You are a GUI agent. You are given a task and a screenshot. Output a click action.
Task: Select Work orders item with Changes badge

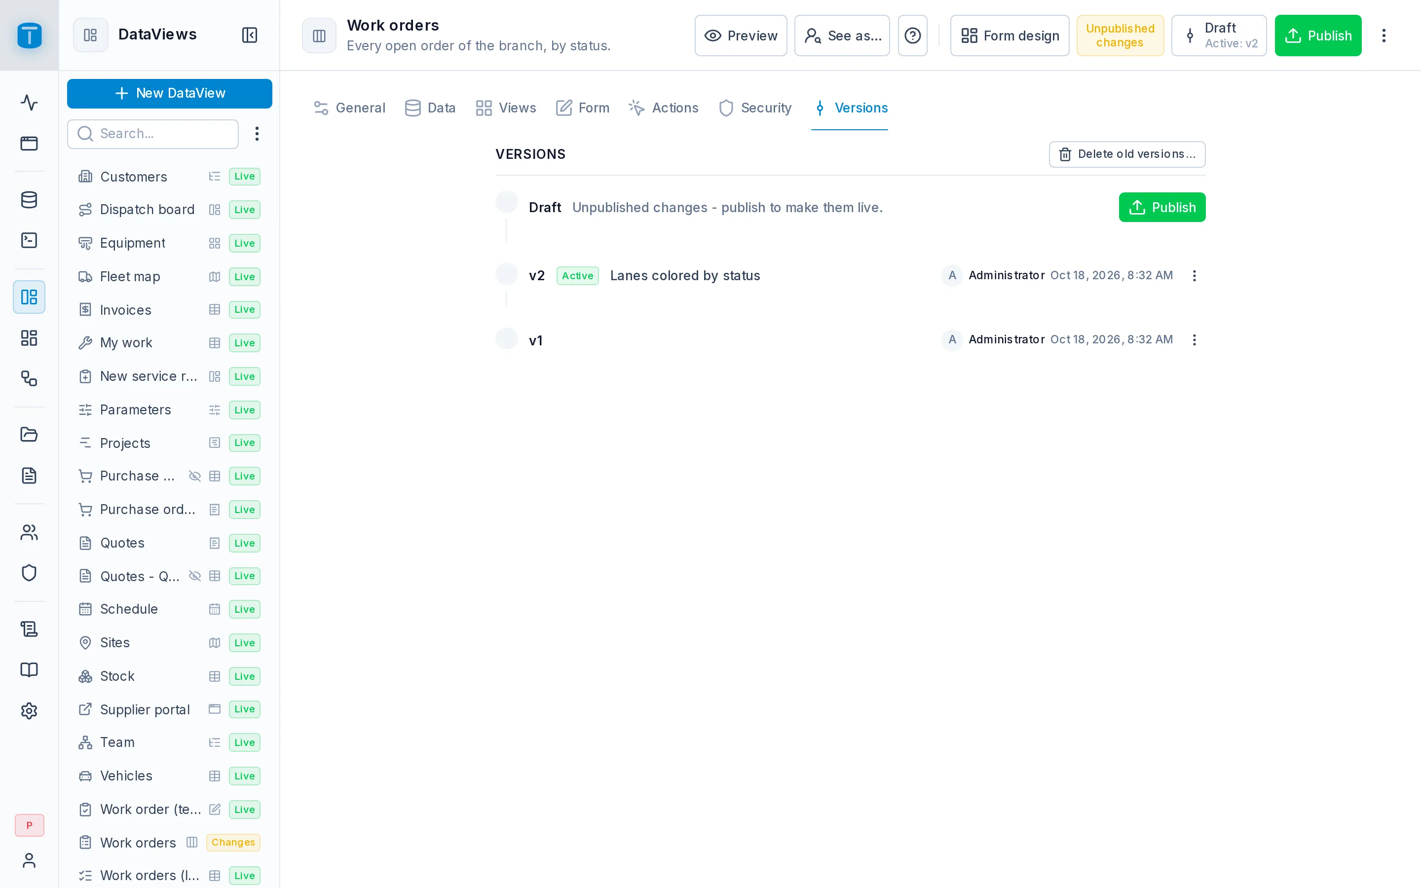[169, 843]
